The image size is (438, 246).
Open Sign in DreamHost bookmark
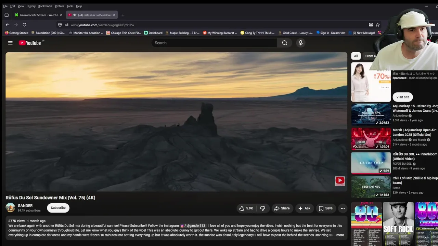(331, 33)
